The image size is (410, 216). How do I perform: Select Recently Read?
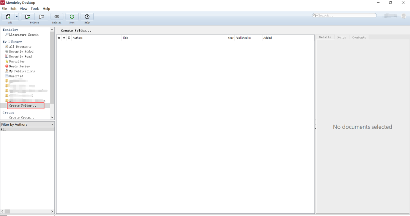20,57
